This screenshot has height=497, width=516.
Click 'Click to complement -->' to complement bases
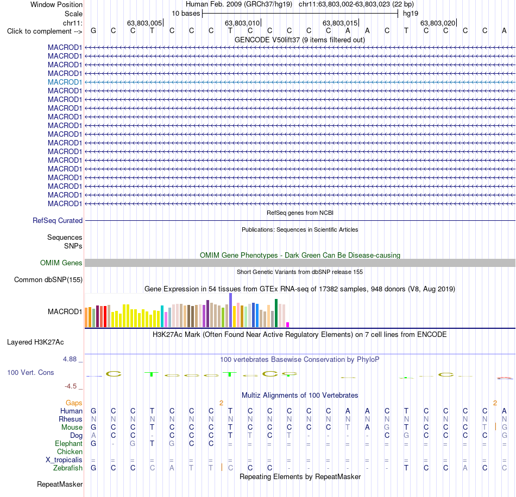point(45,31)
